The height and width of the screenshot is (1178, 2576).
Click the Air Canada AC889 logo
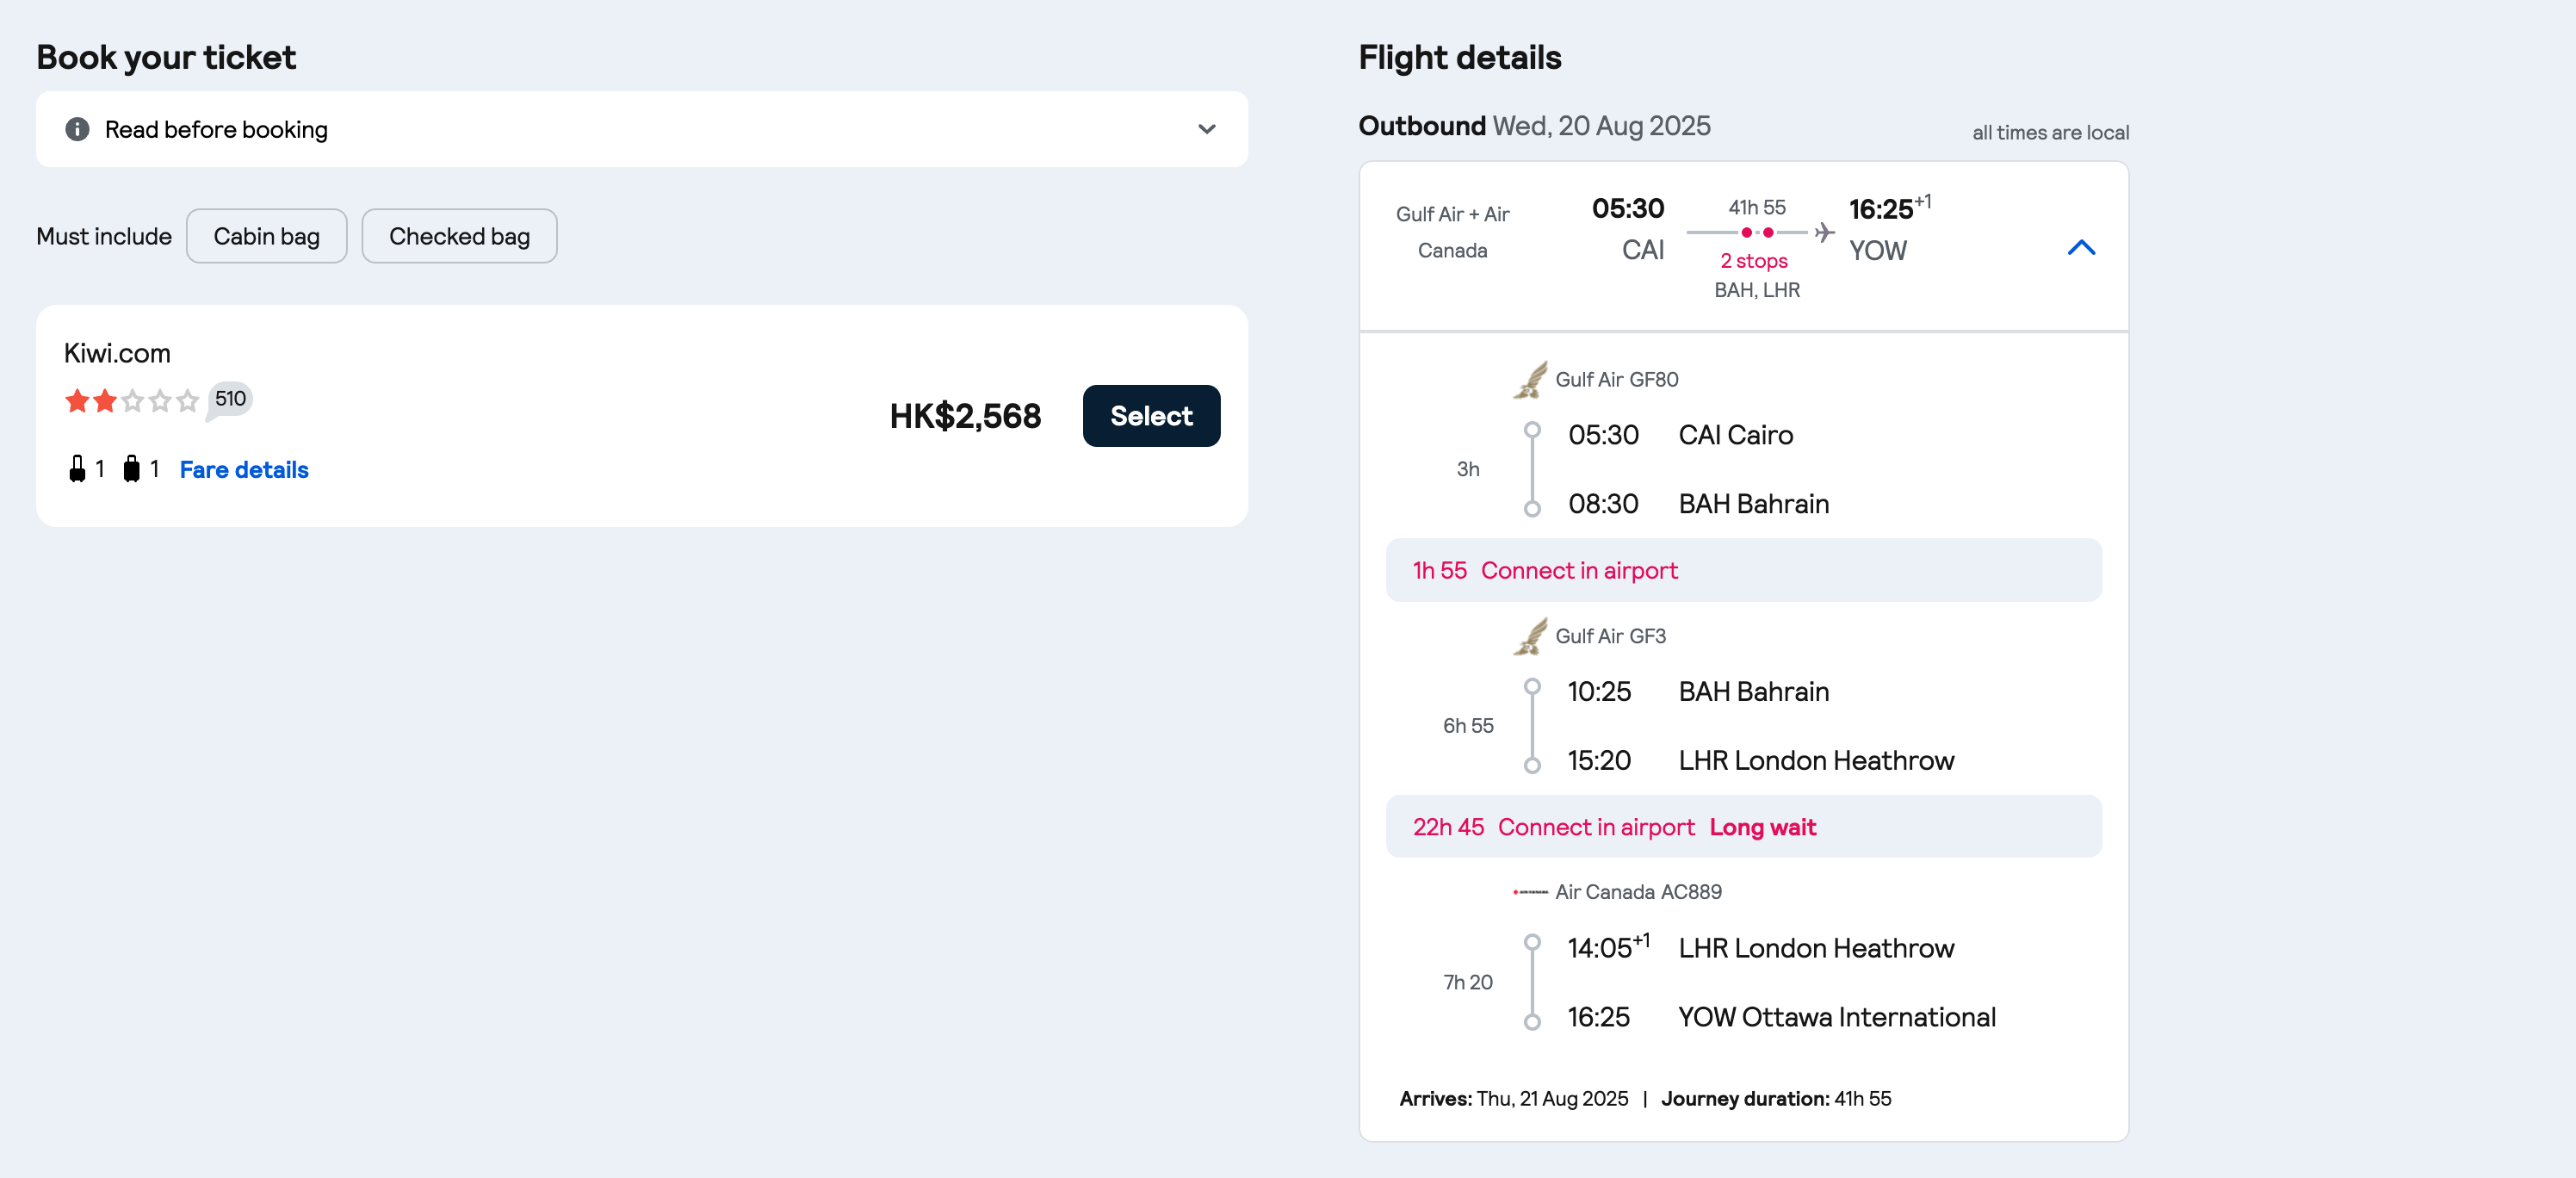click(x=1530, y=892)
